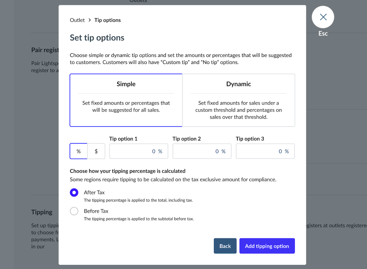Image resolution: width=367 pixels, height=269 pixels.
Task: Click the Before Tax label text
Action: [x=96, y=211]
